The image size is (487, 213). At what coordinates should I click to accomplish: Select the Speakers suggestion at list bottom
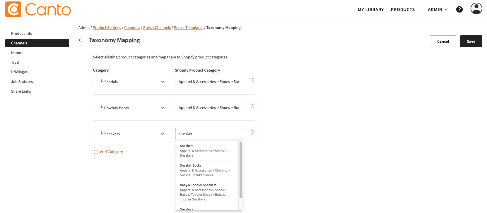click(207, 208)
